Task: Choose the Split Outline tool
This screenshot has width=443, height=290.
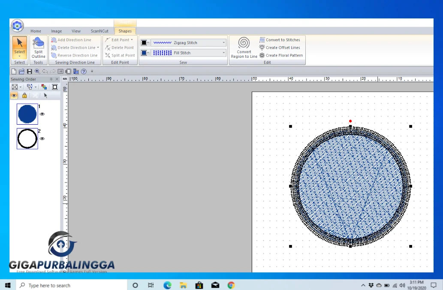Action: coord(39,48)
